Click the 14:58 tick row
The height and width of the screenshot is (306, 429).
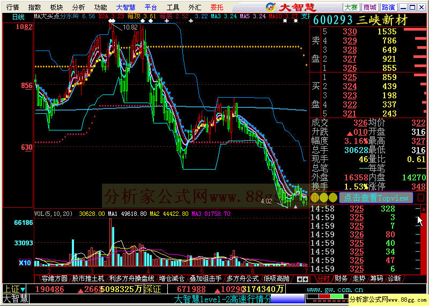click(x=365, y=209)
